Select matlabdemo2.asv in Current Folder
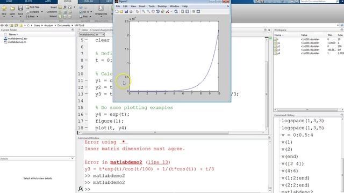344x193 pixels. pos(18,39)
